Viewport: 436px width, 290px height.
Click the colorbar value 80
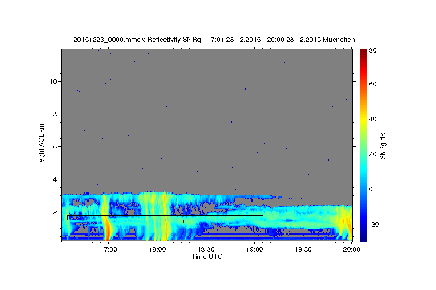(x=373, y=50)
